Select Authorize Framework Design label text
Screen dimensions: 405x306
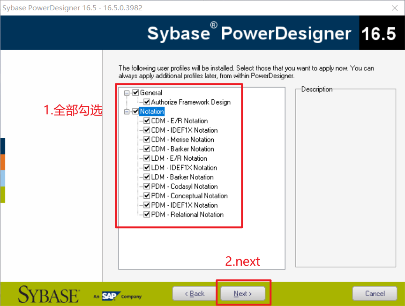pos(191,102)
